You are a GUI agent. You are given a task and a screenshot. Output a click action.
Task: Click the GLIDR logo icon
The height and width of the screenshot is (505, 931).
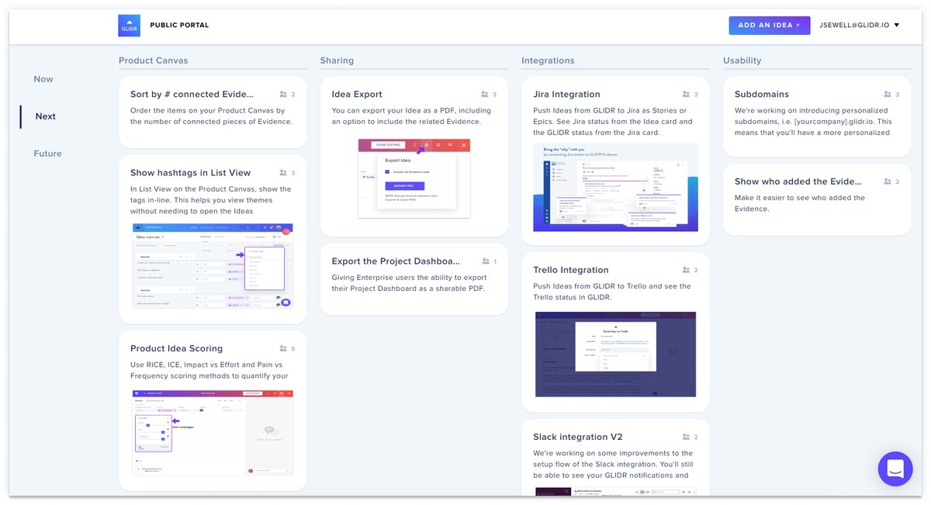pyautogui.click(x=130, y=26)
